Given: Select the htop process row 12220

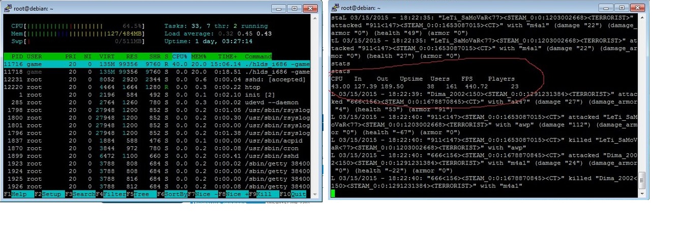Looking at the screenshot, I should [x=157, y=87].
